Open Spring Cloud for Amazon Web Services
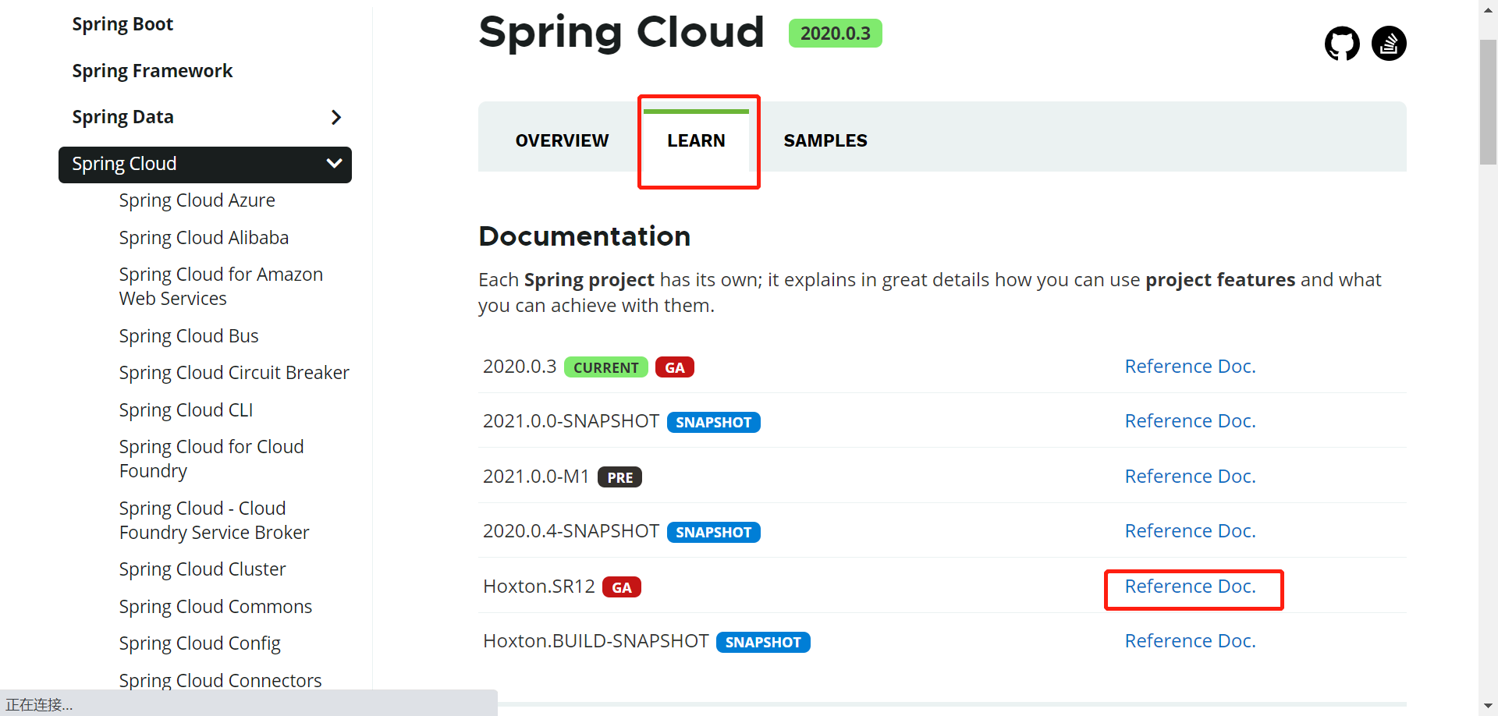This screenshot has height=716, width=1498. [221, 286]
